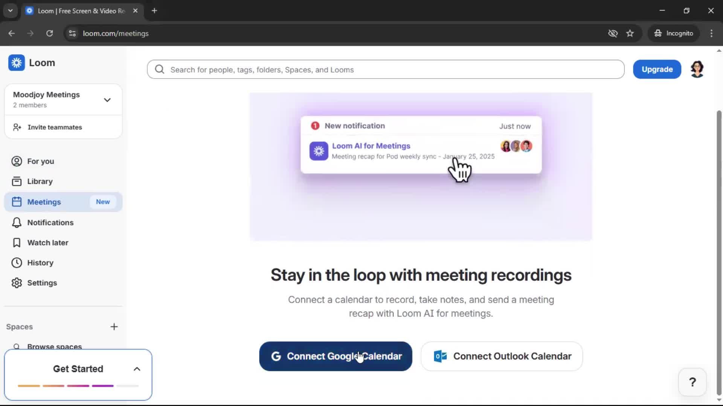723x406 pixels.
Task: Expand the Moodjoy Meetings workspace switcher
Action: pyautogui.click(x=107, y=100)
